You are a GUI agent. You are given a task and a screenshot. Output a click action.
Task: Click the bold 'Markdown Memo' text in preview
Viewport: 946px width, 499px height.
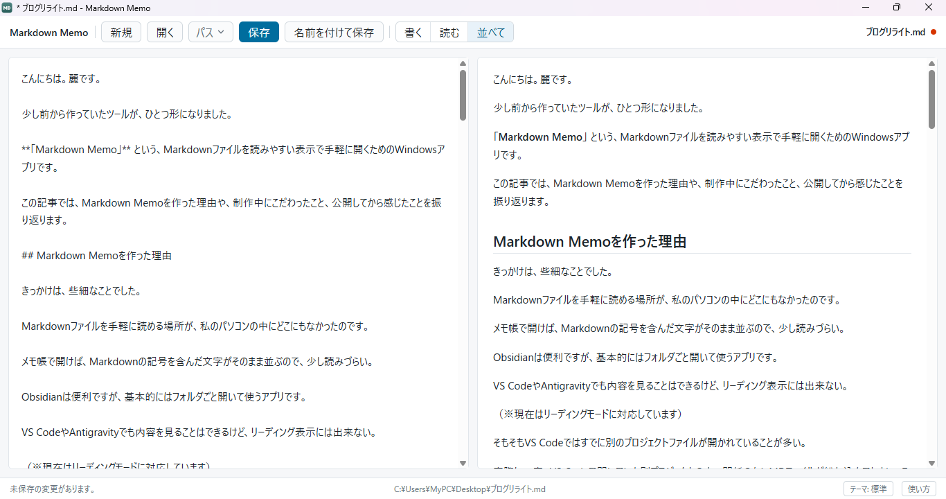[x=541, y=137]
